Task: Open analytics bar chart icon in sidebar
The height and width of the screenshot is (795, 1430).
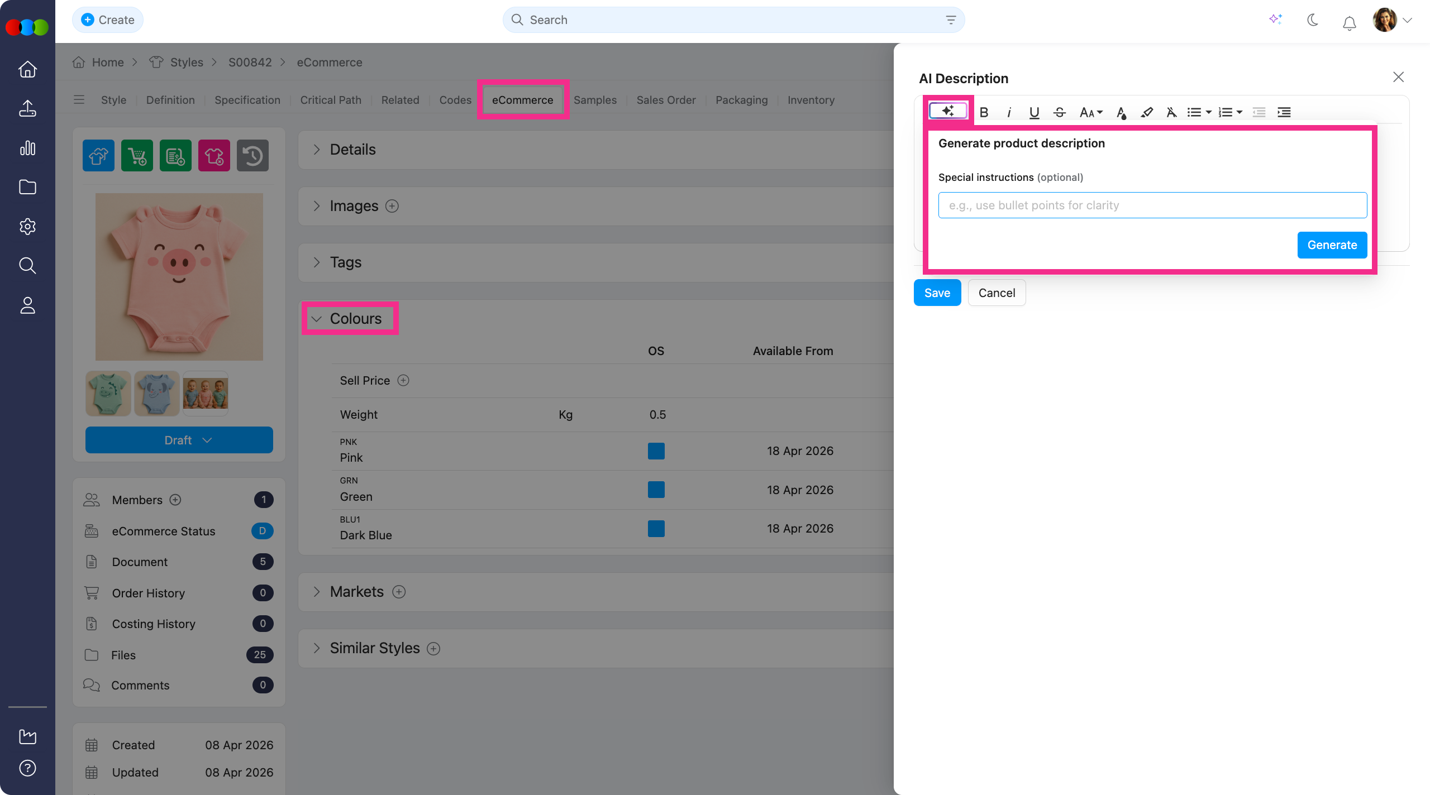Action: [x=27, y=148]
